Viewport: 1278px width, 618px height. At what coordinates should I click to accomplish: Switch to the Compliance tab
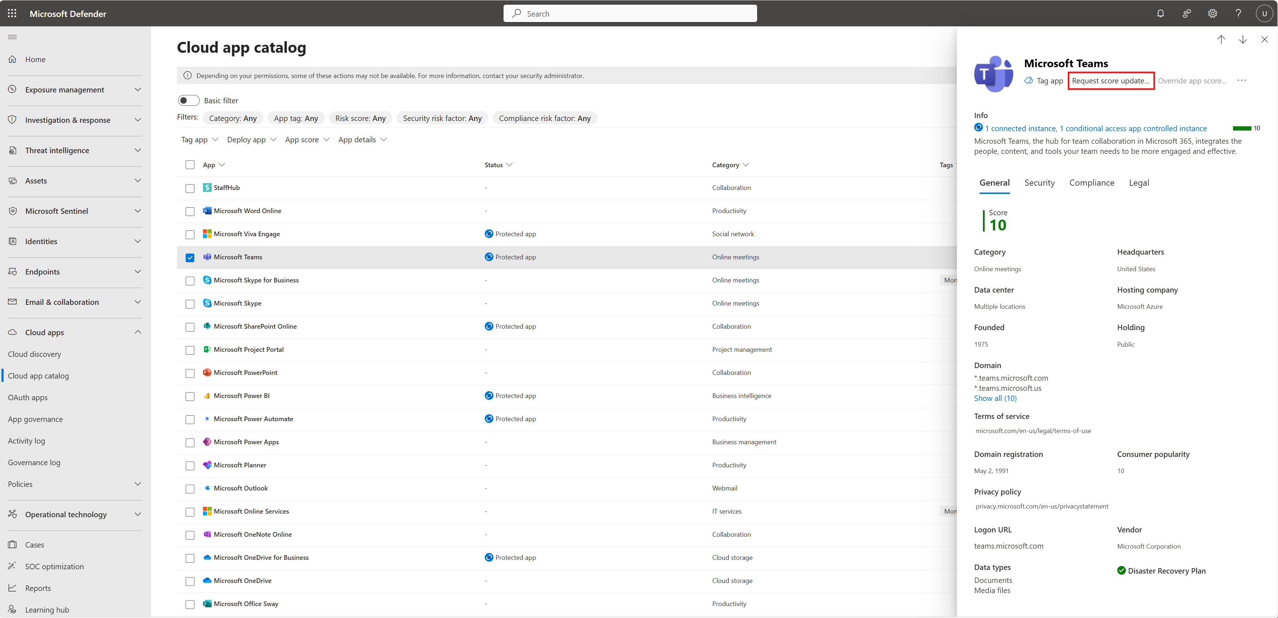click(x=1092, y=182)
